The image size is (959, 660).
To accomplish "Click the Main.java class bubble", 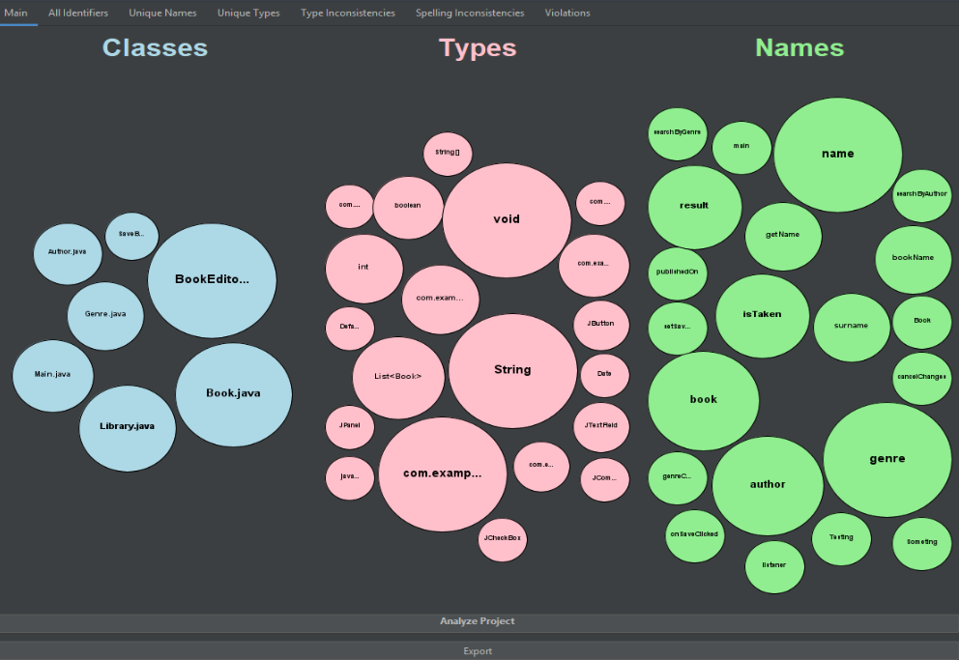I will coord(52,375).
